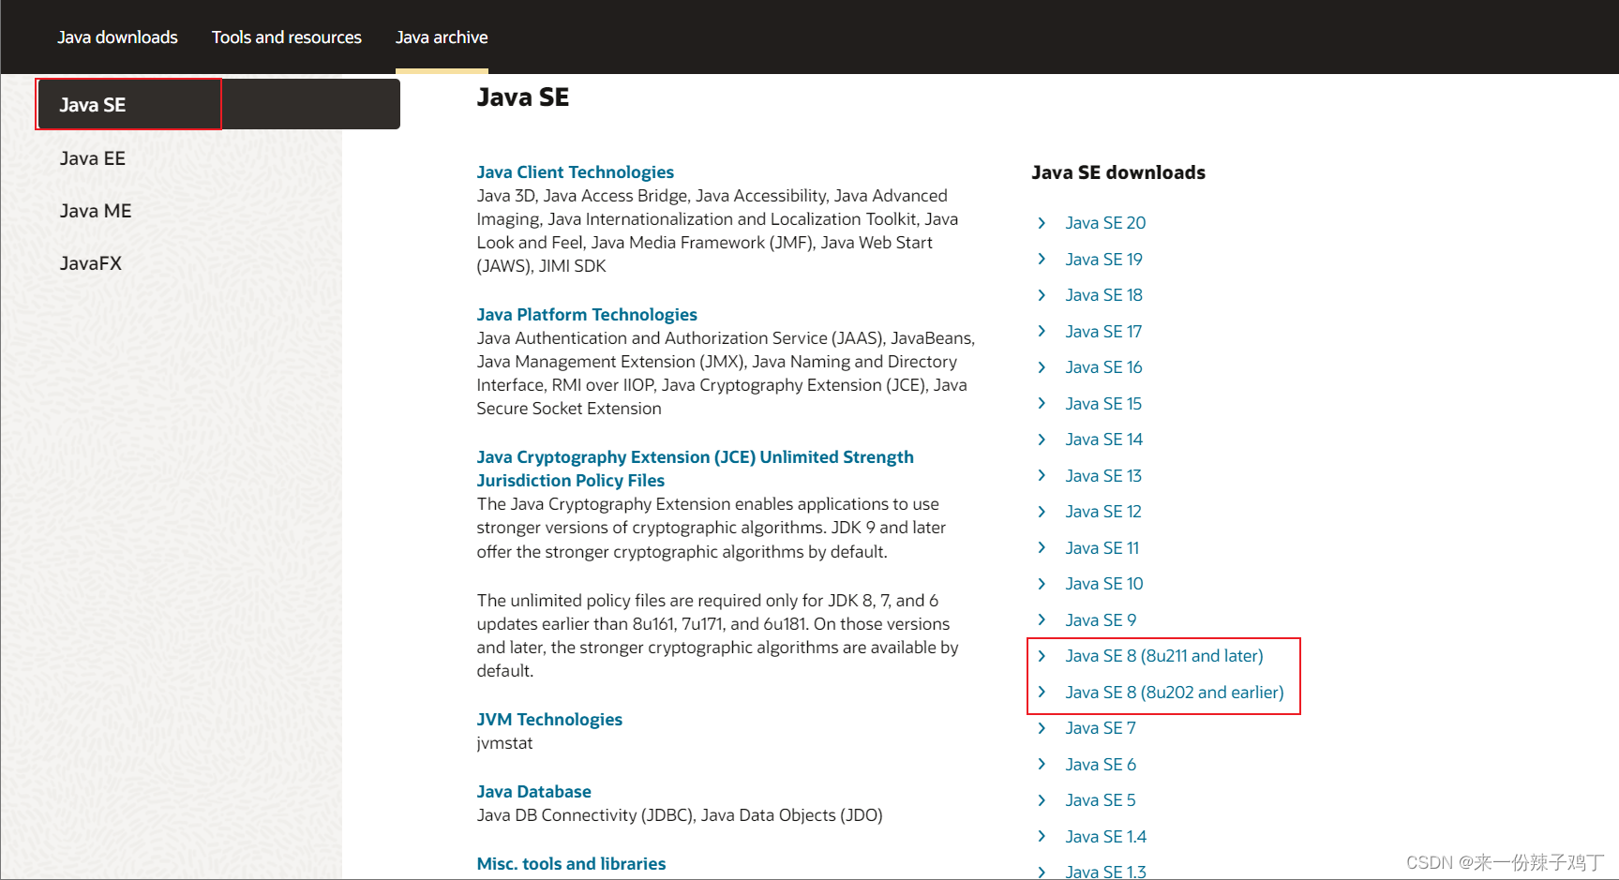The width and height of the screenshot is (1619, 880).
Task: Go to Java SE 17 downloads
Action: (1103, 332)
